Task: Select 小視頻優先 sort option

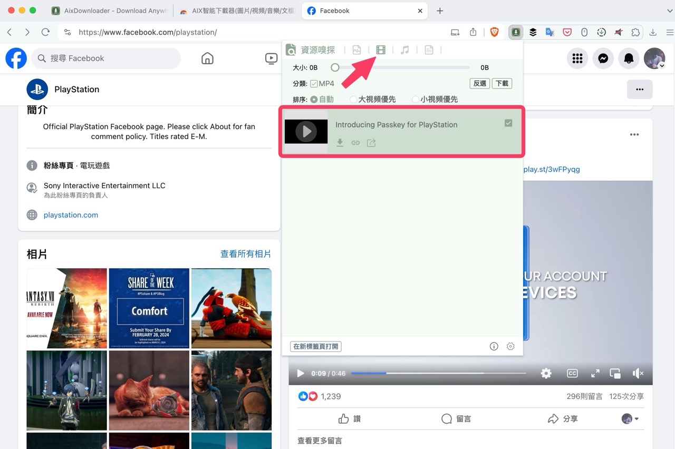Action: (x=416, y=99)
